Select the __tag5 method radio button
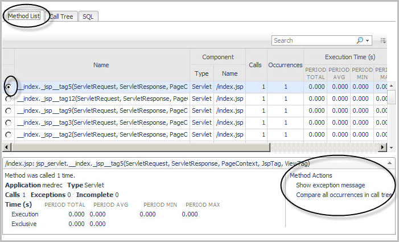 8,87
